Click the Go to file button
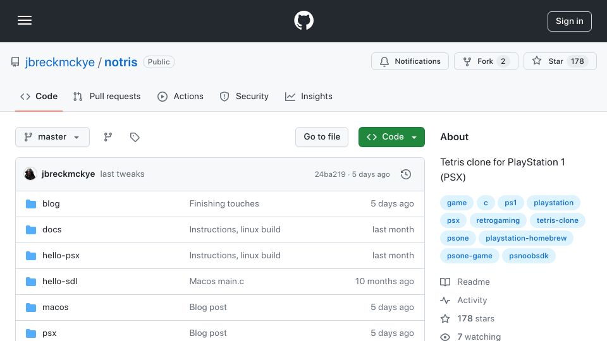 tap(322, 137)
